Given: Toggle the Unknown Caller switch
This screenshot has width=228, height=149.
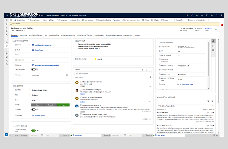Looking at the screenshot, I should (x=33, y=69).
